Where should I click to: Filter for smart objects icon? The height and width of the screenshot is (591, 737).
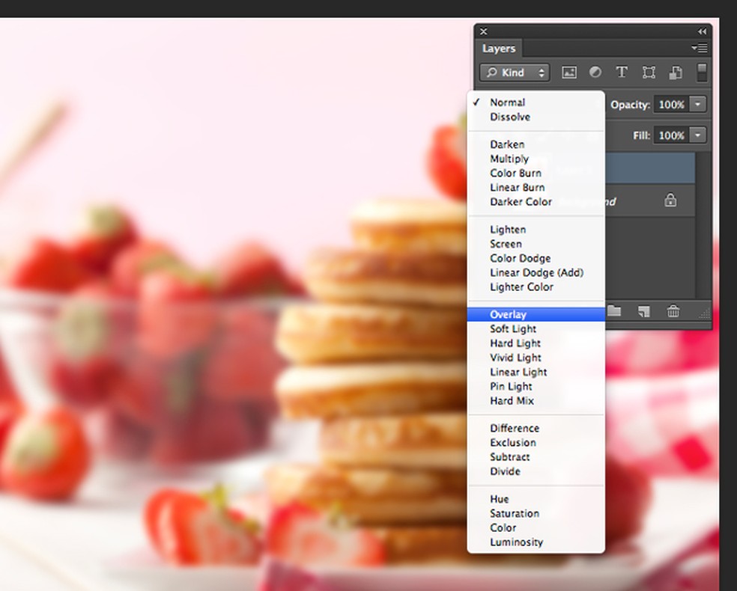pyautogui.click(x=676, y=73)
